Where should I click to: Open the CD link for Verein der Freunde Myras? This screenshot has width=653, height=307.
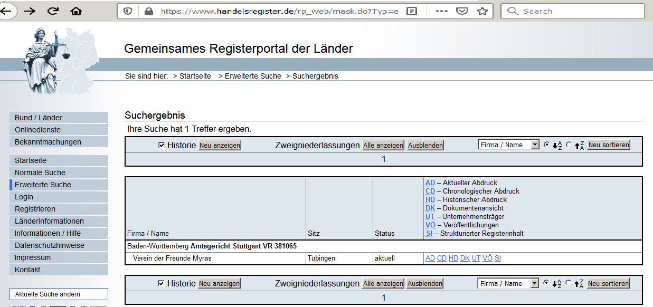(x=442, y=258)
